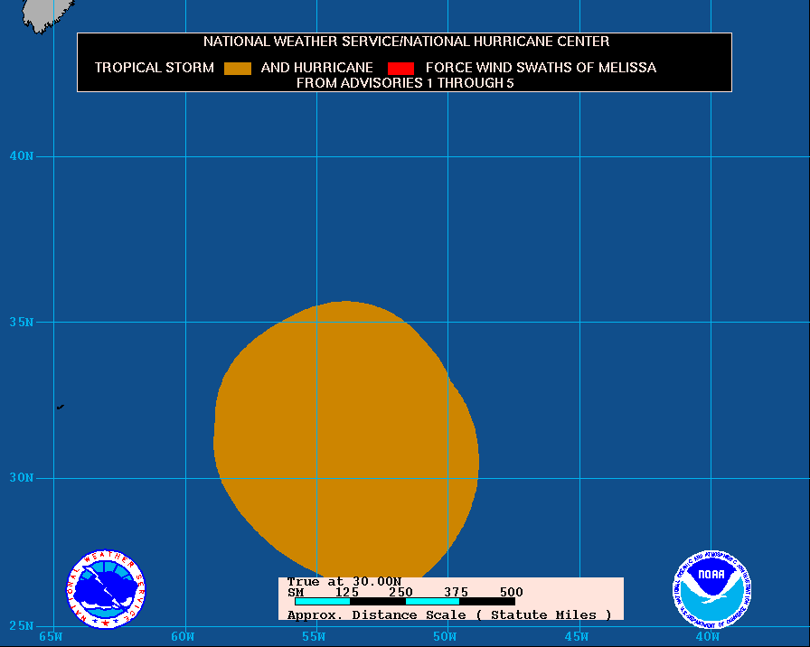
Task: Click the 'Approx. Distance Scale' caption
Action: point(449,615)
